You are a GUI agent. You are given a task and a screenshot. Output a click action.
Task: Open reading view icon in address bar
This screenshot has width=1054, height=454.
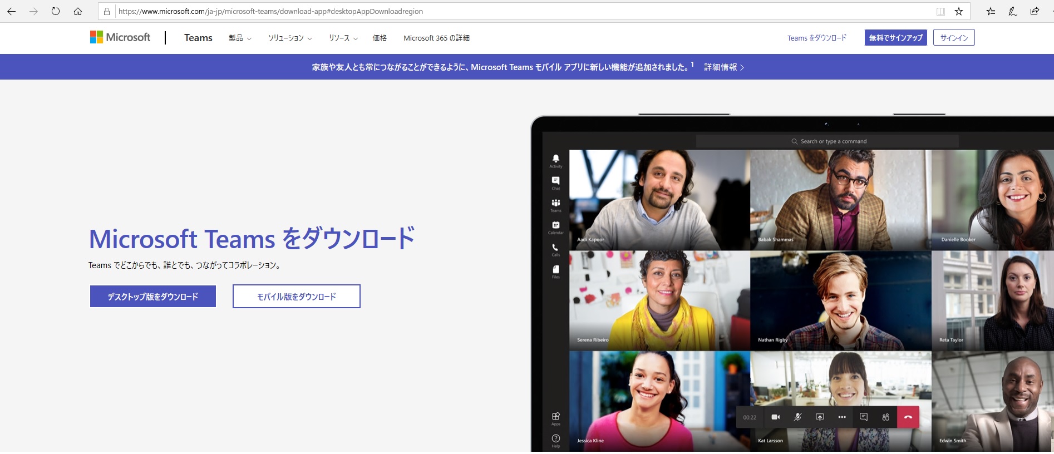click(x=940, y=11)
